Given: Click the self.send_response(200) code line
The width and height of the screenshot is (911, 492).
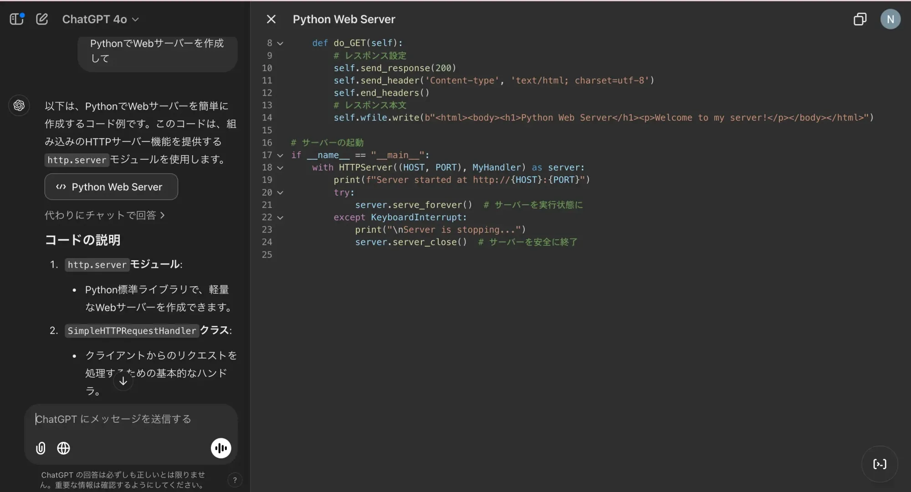Looking at the screenshot, I should coord(394,68).
